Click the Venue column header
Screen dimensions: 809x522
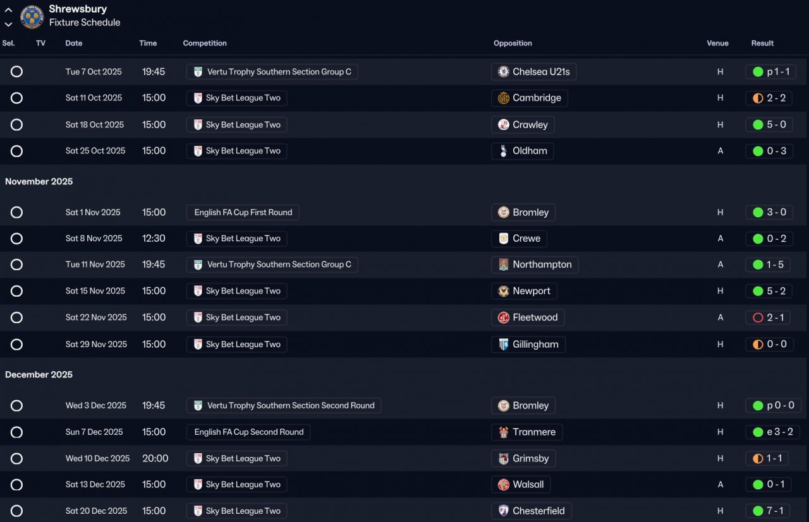click(717, 44)
